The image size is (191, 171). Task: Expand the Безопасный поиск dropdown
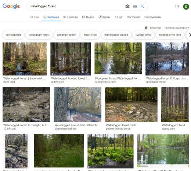(177, 28)
